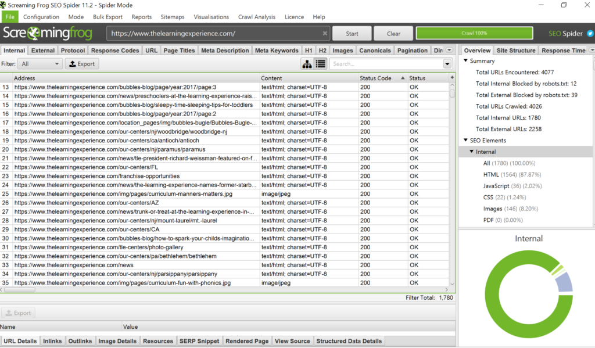Switch to the Page Titles tab

pyautogui.click(x=179, y=51)
